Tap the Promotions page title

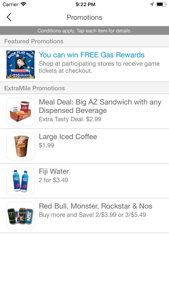pyautogui.click(x=84, y=17)
